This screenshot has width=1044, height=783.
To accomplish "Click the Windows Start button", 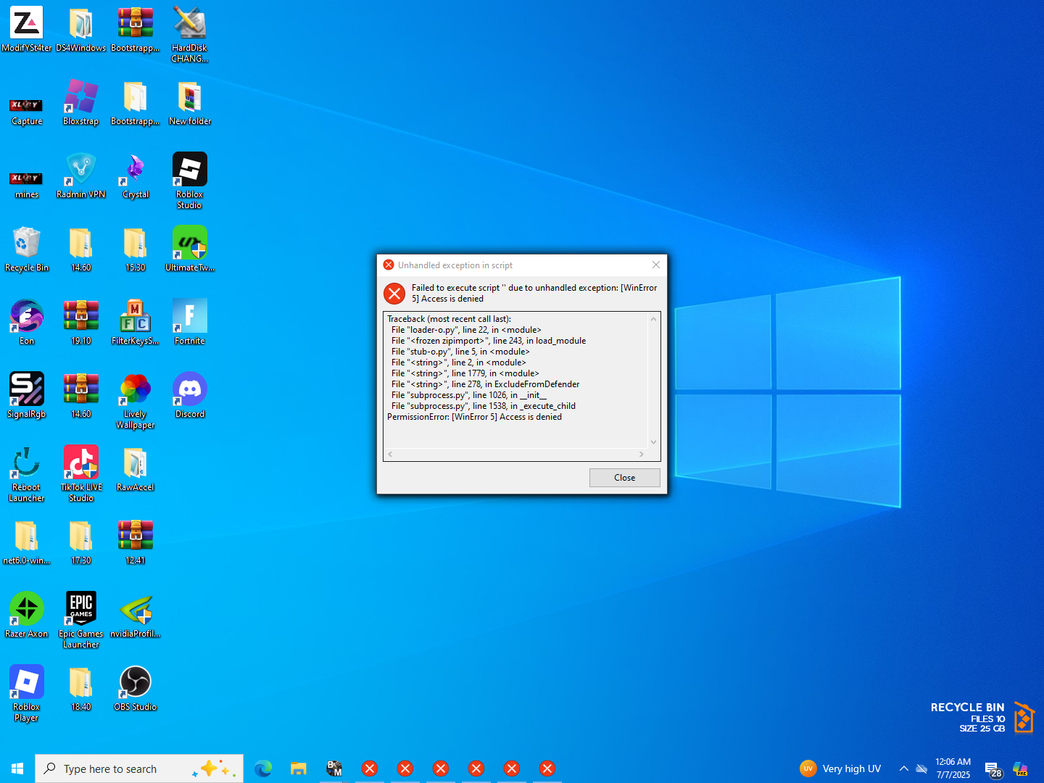I will coord(17,768).
